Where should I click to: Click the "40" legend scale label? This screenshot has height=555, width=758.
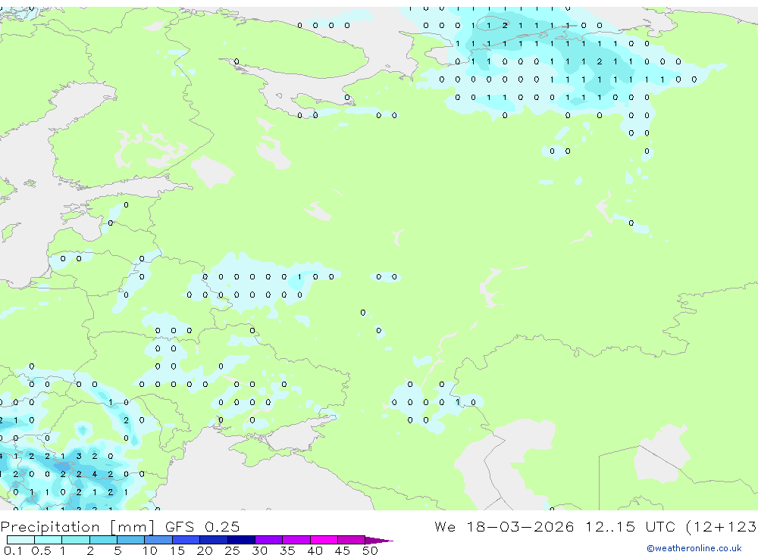315,550
